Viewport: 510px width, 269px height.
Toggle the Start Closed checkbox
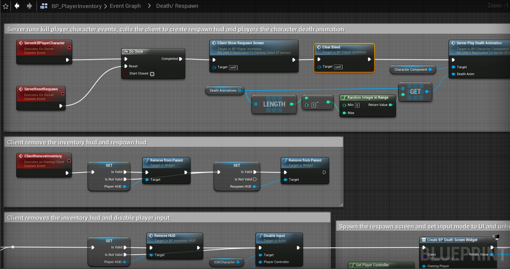(x=152, y=74)
